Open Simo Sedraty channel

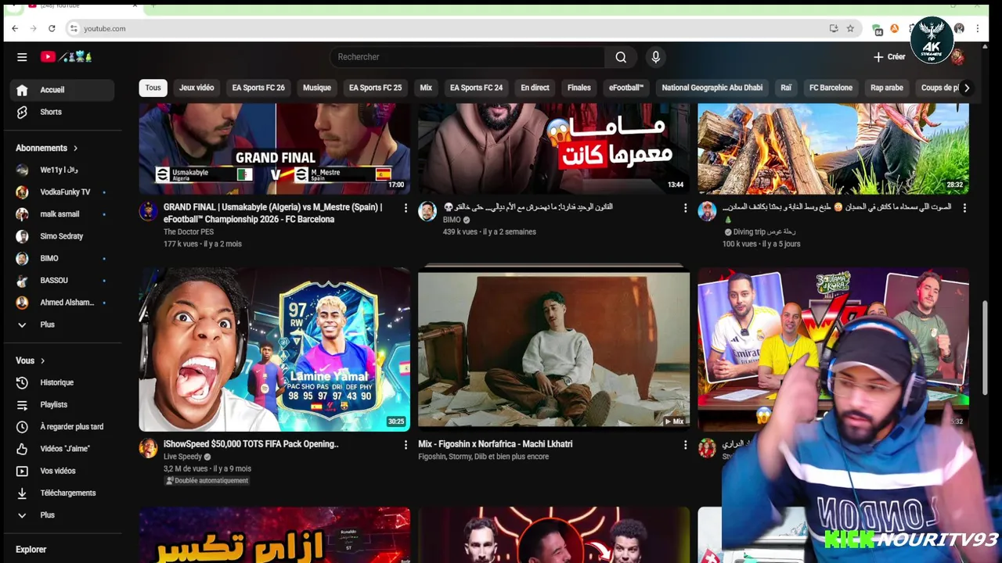pyautogui.click(x=63, y=236)
